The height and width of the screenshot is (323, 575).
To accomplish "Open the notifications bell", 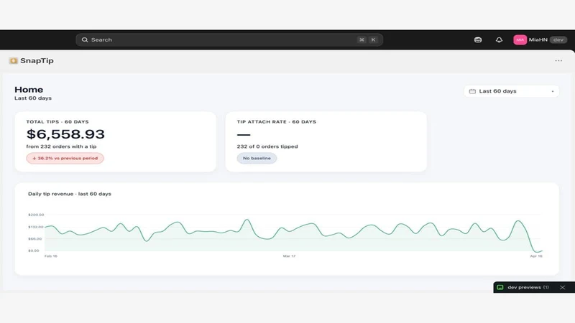I will pyautogui.click(x=499, y=39).
